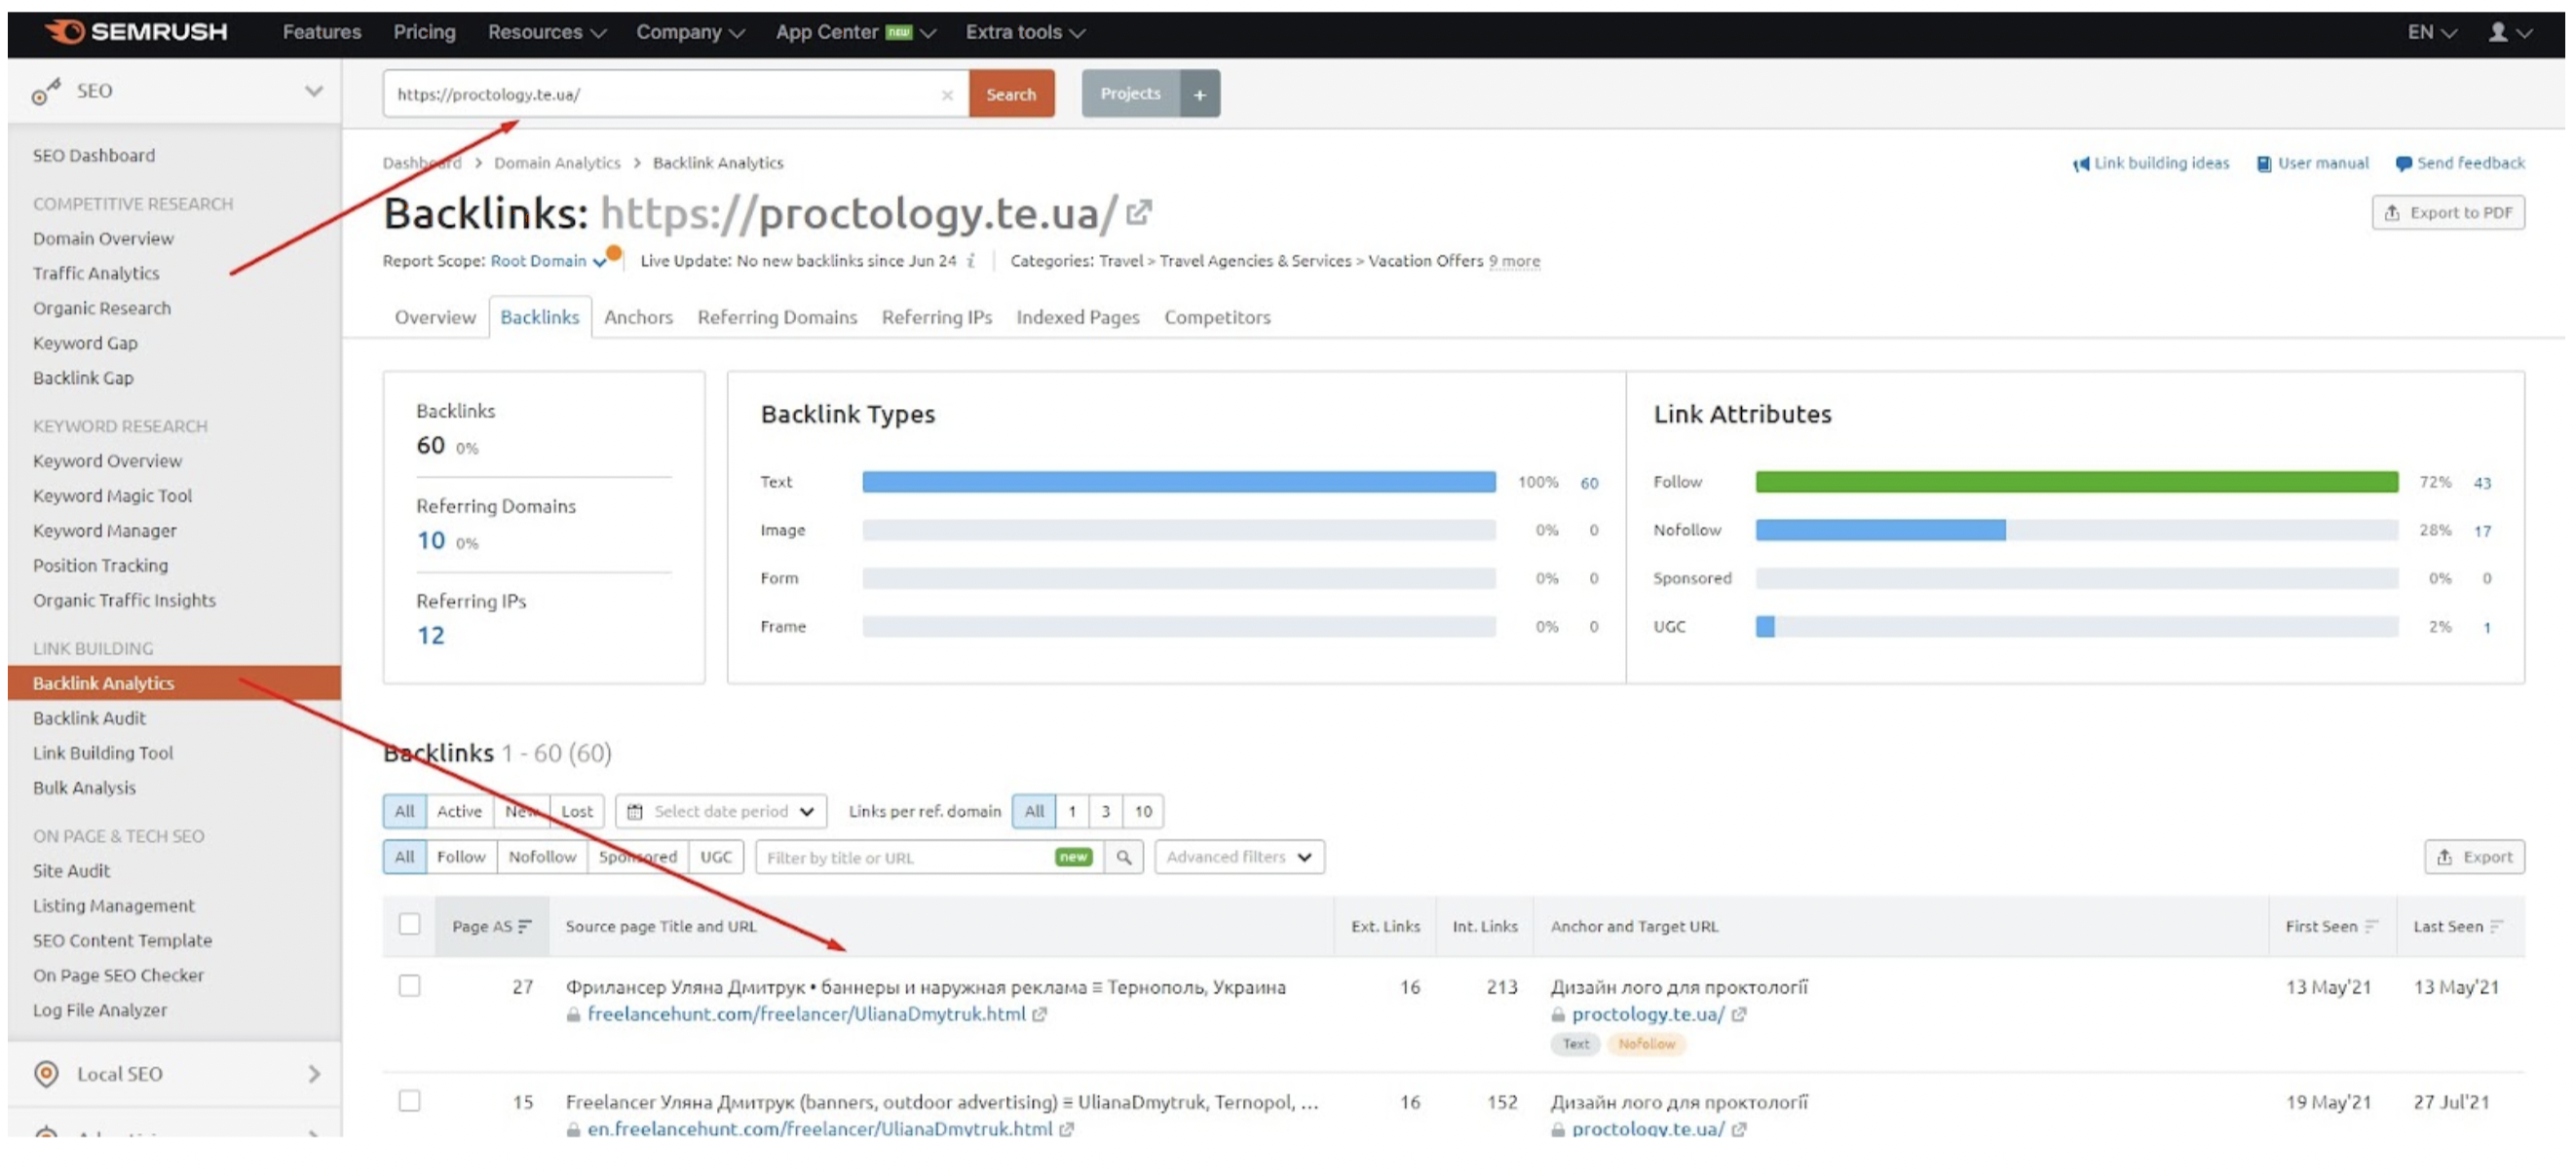The height and width of the screenshot is (1176, 2576).
Task: Open Domain Overview in the sidebar
Action: (x=103, y=239)
